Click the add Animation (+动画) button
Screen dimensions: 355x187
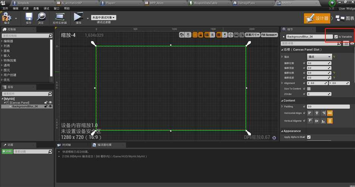pos(7,151)
